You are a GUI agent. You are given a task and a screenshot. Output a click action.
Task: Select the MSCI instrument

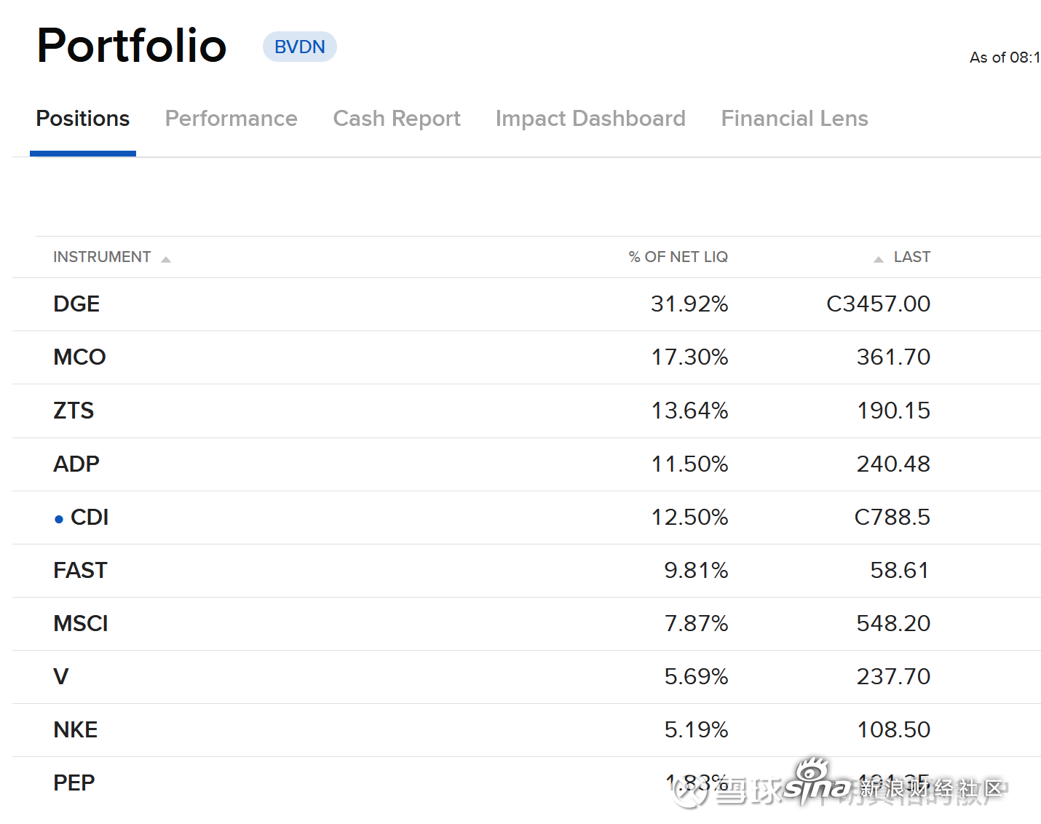pyautogui.click(x=81, y=623)
